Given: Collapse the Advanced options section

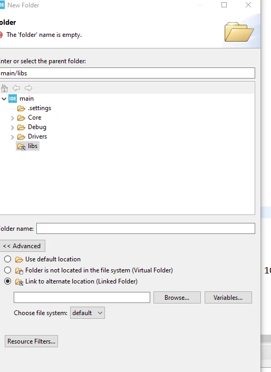Looking at the screenshot, I should (22, 246).
